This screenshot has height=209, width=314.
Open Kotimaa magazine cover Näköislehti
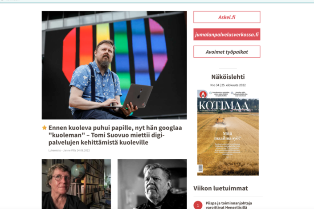(x=228, y=133)
